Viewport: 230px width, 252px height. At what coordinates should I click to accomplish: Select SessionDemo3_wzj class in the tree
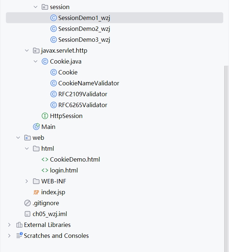[x=84, y=40]
